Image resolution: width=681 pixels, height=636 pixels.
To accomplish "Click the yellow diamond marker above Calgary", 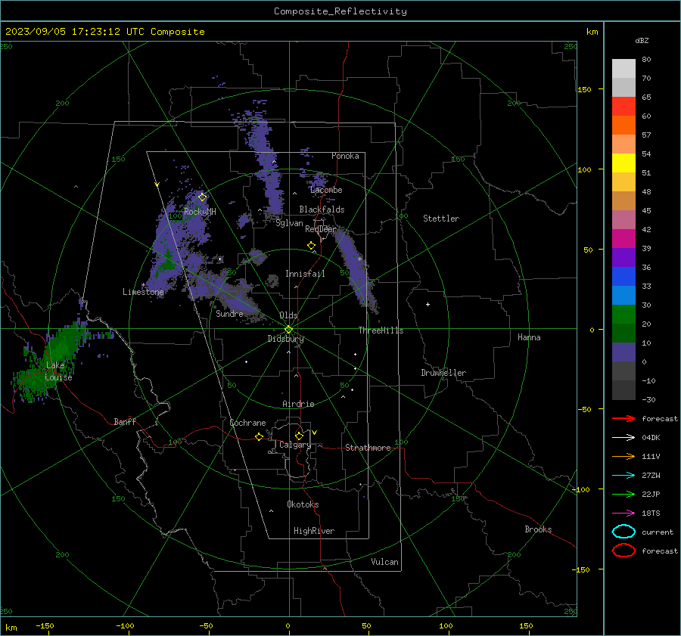I will click(x=299, y=436).
